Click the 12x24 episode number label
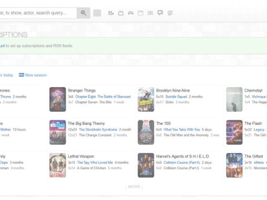The image size is (267, 200). [x=72, y=130]
